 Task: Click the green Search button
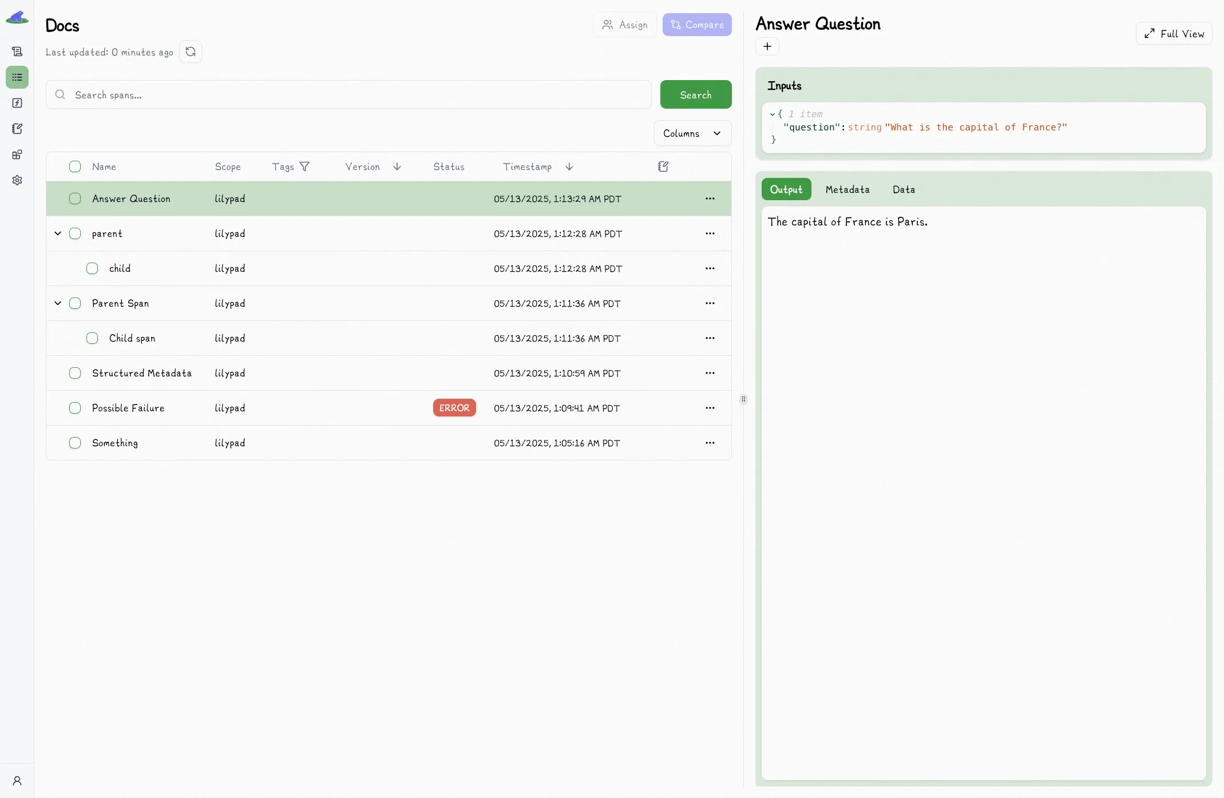pos(696,94)
